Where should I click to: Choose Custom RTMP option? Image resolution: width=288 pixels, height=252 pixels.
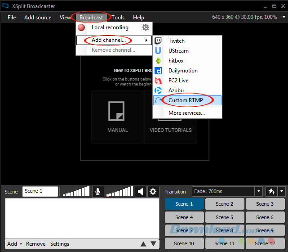pos(187,100)
